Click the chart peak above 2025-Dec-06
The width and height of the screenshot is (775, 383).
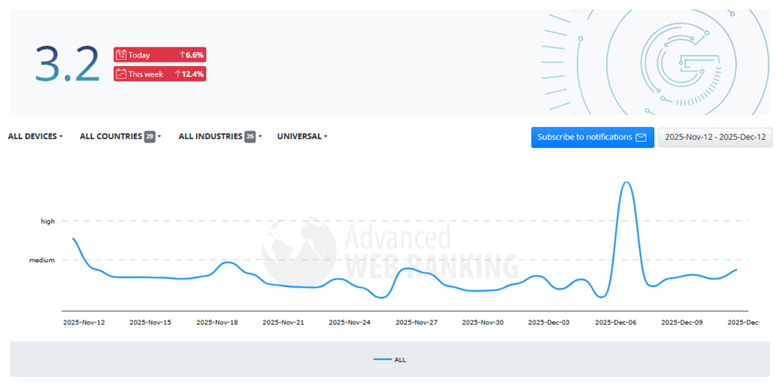click(627, 183)
